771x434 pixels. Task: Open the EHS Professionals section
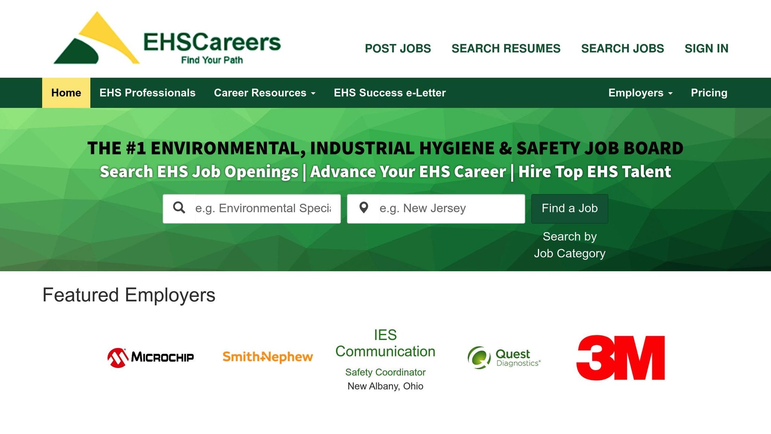click(147, 93)
